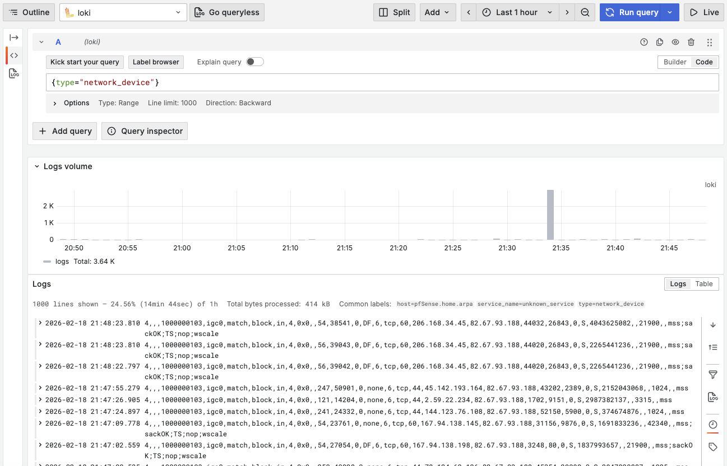The image size is (727, 466).
Task: Open Last 1 hour time picker
Action: tap(517, 12)
